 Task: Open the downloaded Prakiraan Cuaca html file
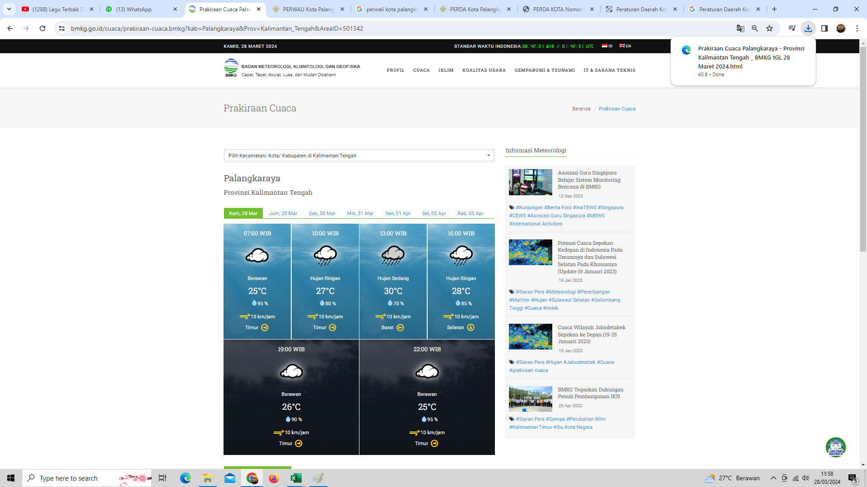(743, 61)
